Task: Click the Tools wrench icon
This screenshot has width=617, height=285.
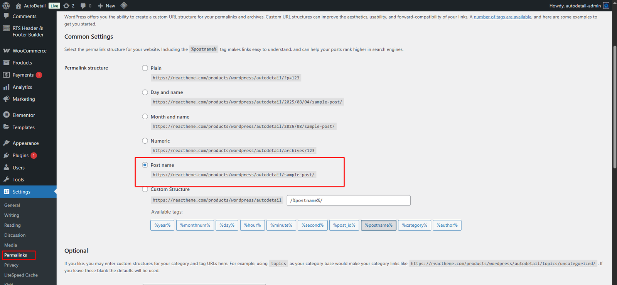Action: [x=6, y=180]
